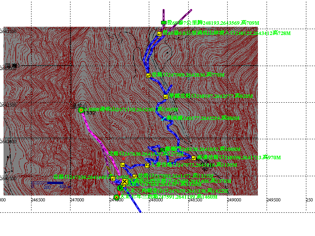The height and width of the screenshot is (236, 315).
Task: Click easting grid label 249500
Action: coord(273,200)
